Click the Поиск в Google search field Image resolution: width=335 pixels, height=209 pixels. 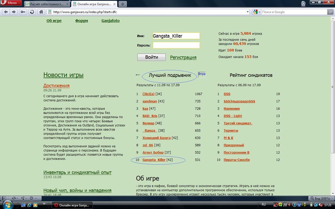click(x=294, y=12)
